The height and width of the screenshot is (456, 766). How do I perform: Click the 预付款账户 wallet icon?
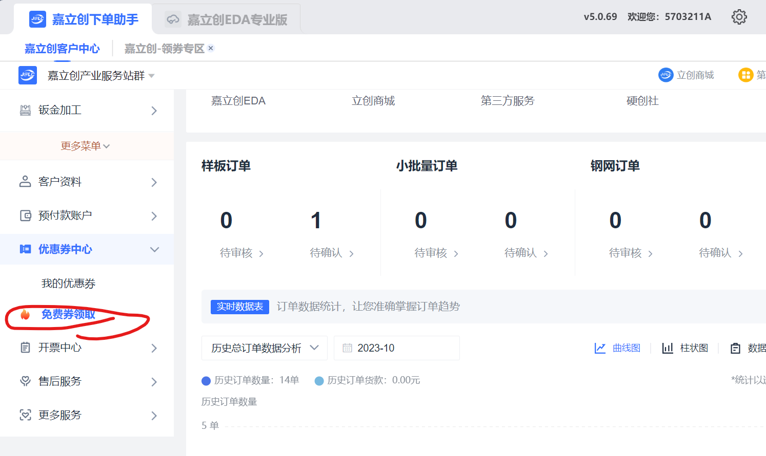25,215
